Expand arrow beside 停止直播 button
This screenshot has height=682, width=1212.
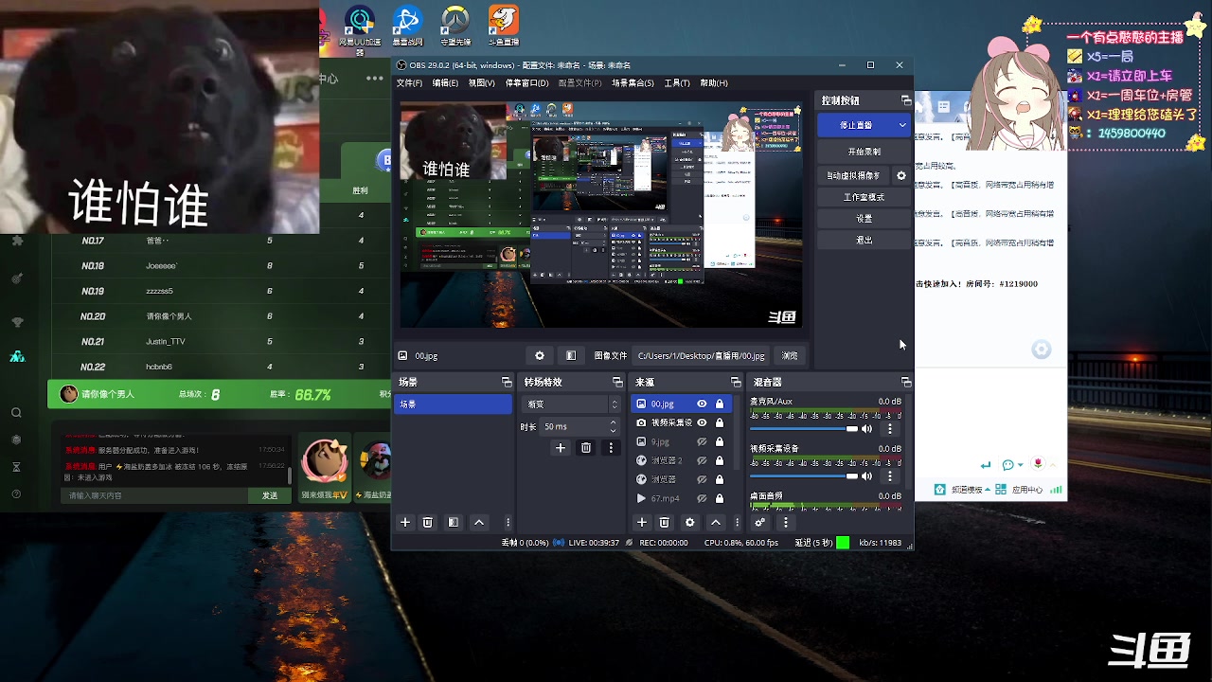[902, 125]
